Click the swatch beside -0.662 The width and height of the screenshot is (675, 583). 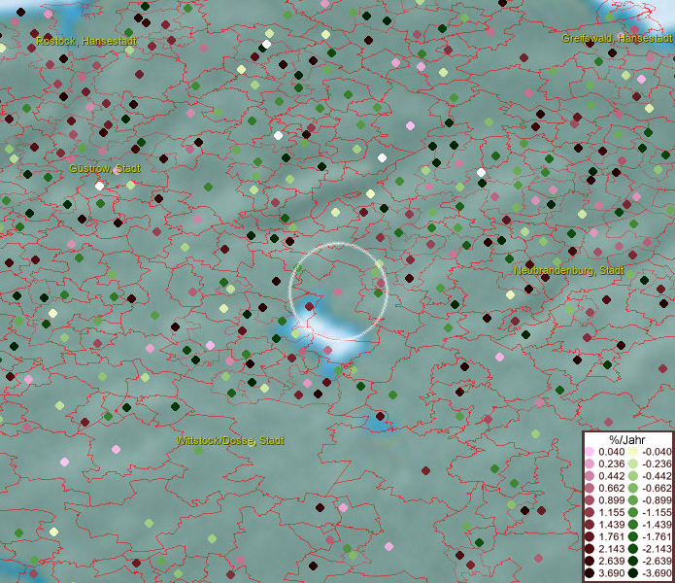click(633, 489)
